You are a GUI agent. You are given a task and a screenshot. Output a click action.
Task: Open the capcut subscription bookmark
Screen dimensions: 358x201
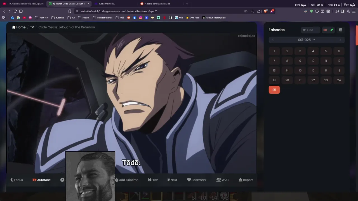pos(214,18)
